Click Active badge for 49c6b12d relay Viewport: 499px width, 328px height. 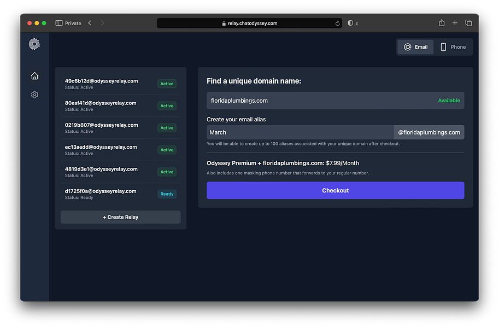pyautogui.click(x=167, y=84)
